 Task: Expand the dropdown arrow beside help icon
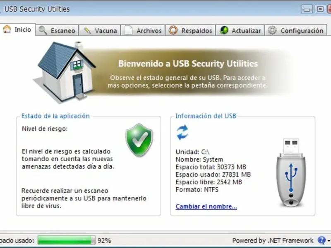pos(329,241)
